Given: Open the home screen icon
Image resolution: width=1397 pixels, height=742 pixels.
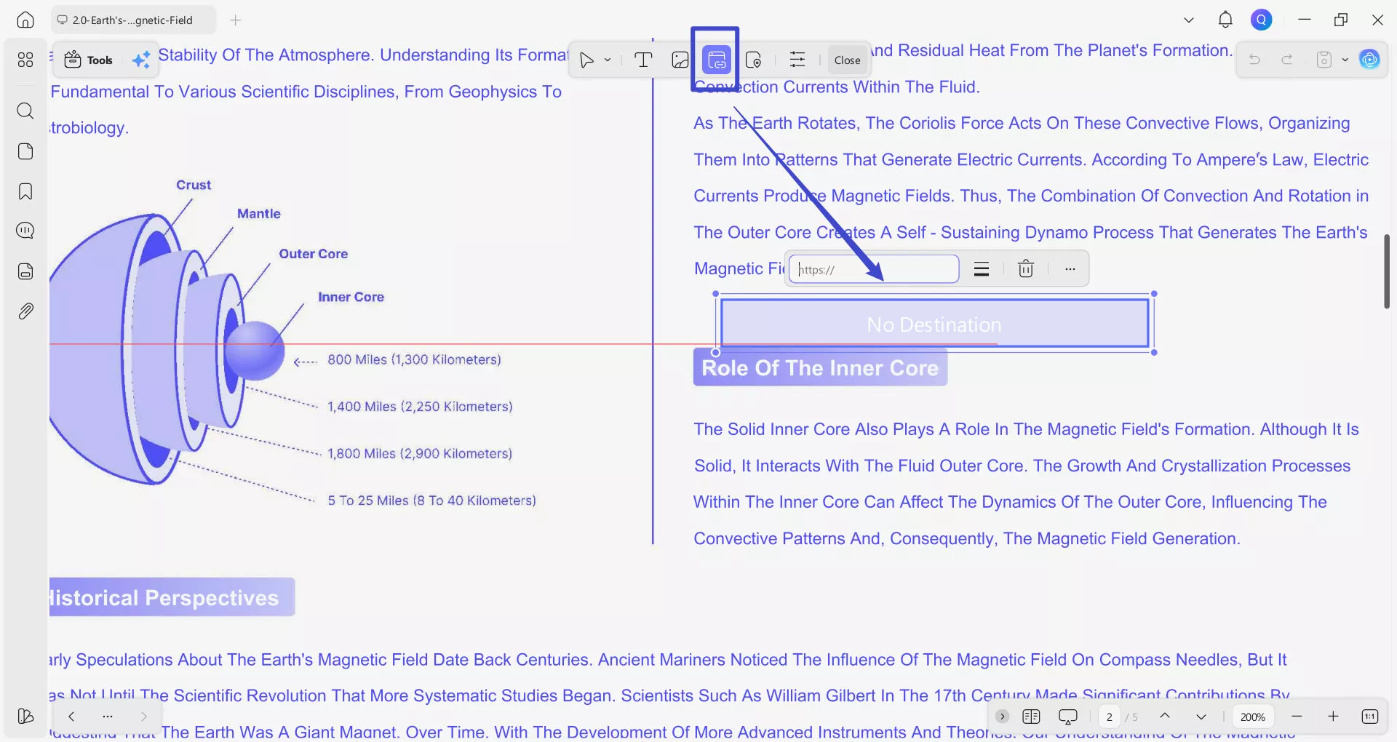Looking at the screenshot, I should coord(25,20).
